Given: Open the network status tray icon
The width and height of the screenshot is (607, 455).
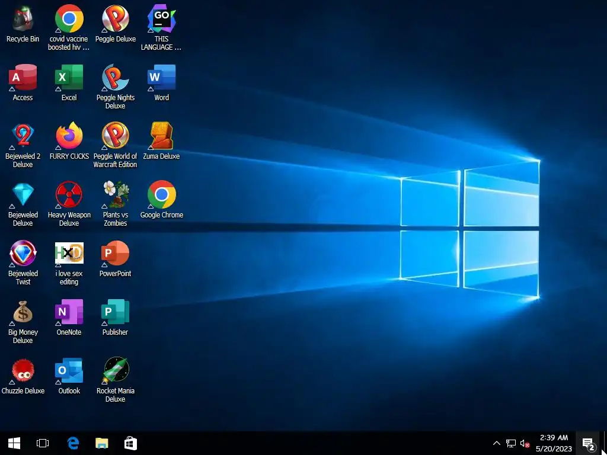Looking at the screenshot, I should coord(511,443).
